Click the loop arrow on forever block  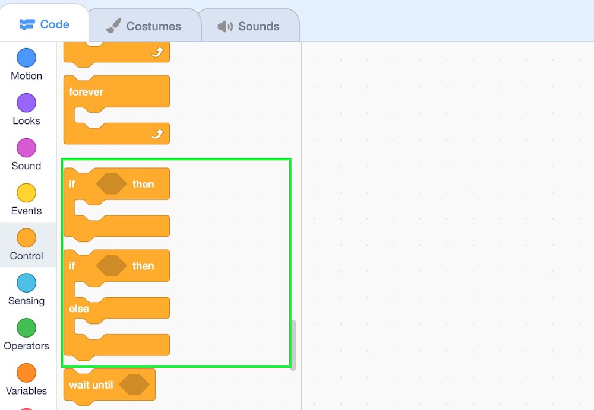pos(157,135)
